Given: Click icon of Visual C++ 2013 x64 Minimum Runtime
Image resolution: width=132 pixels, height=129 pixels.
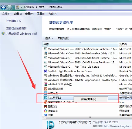Looking at the screenshot, I should pyautogui.click(x=46, y=62).
